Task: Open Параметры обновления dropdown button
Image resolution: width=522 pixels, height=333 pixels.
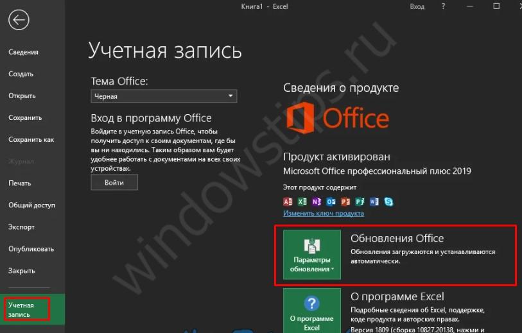Action: click(x=312, y=254)
